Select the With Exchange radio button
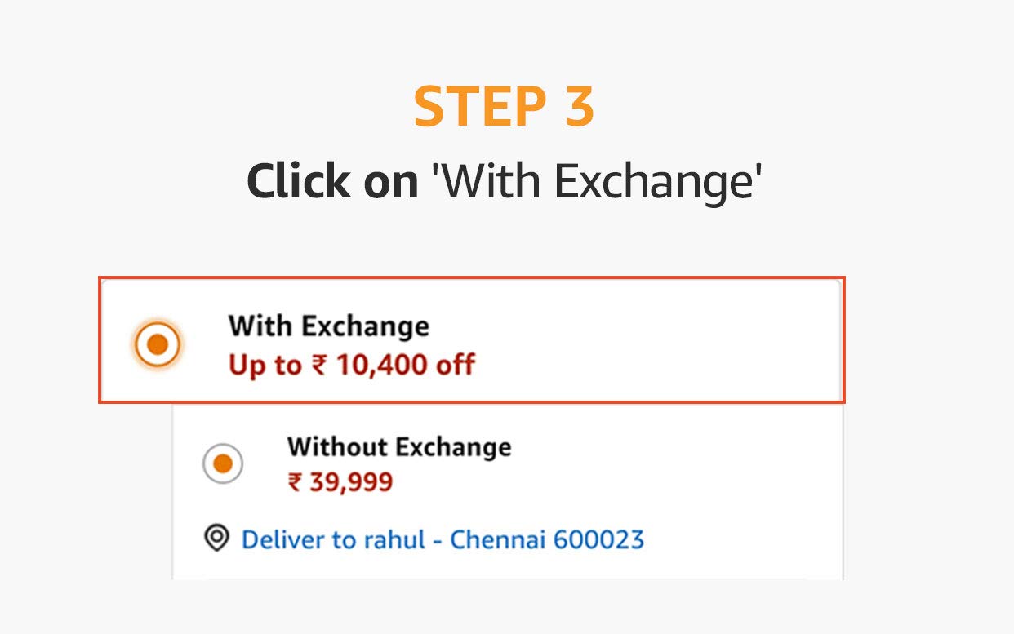 (x=157, y=344)
